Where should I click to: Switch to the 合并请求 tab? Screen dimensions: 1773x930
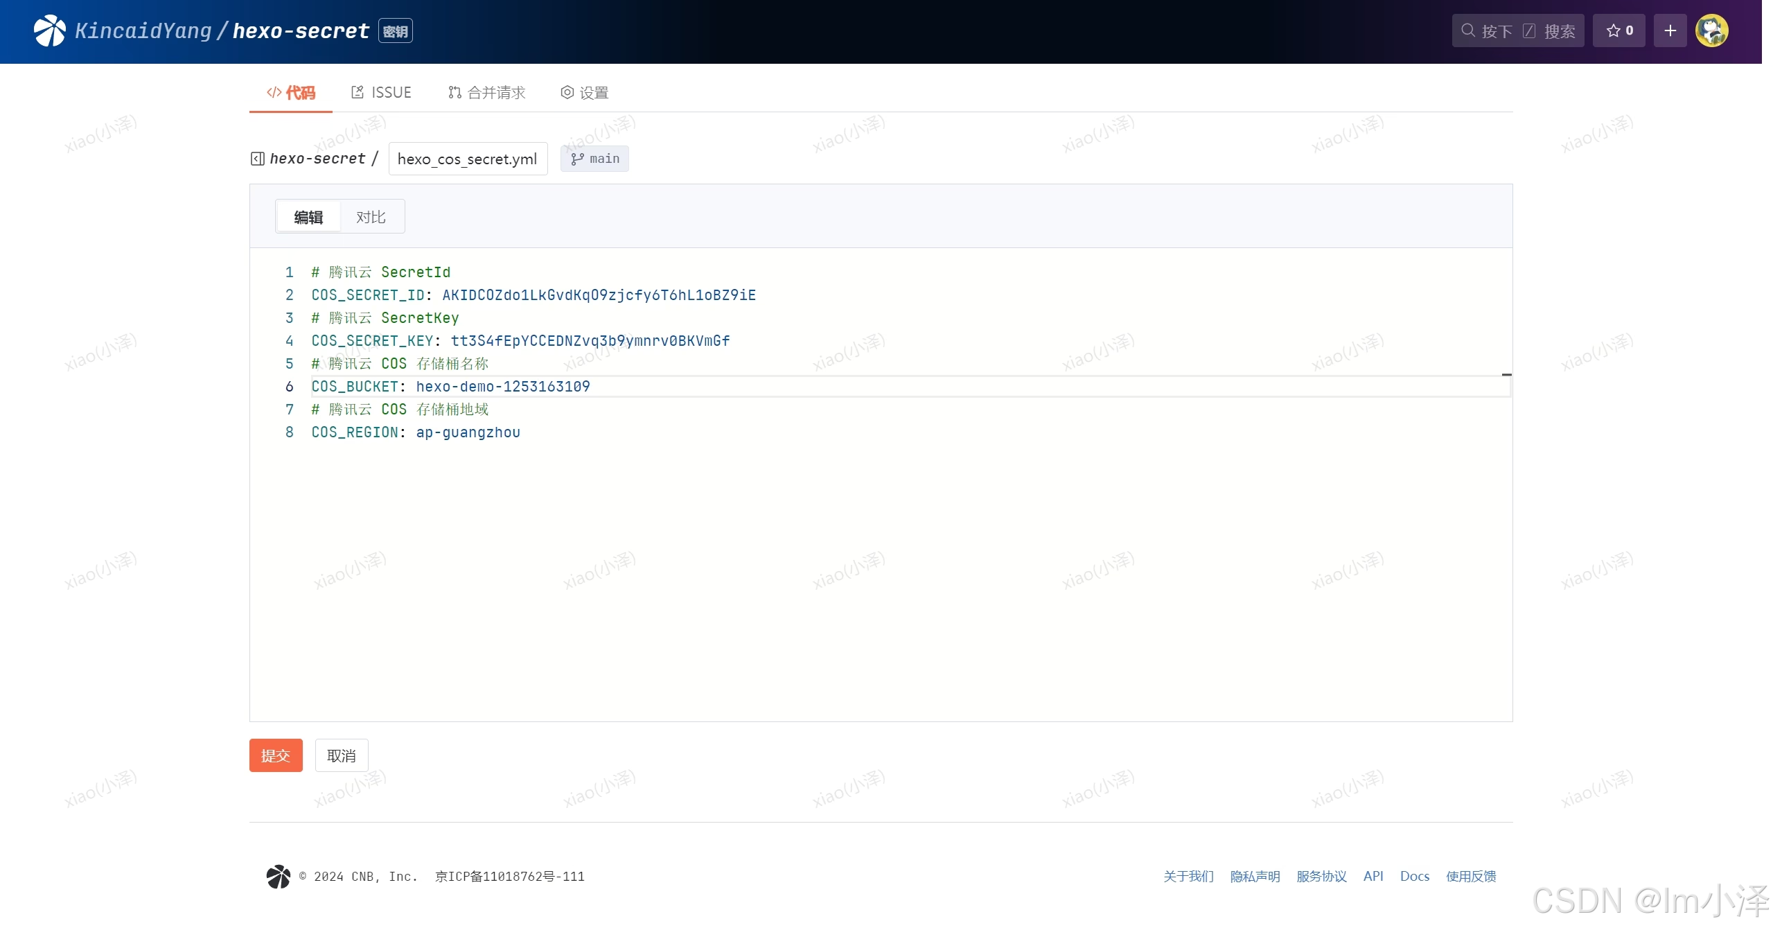(x=487, y=93)
